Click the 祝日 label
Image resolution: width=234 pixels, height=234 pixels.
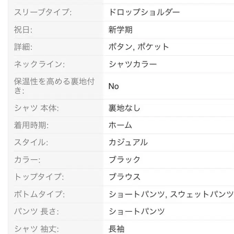point(23,30)
